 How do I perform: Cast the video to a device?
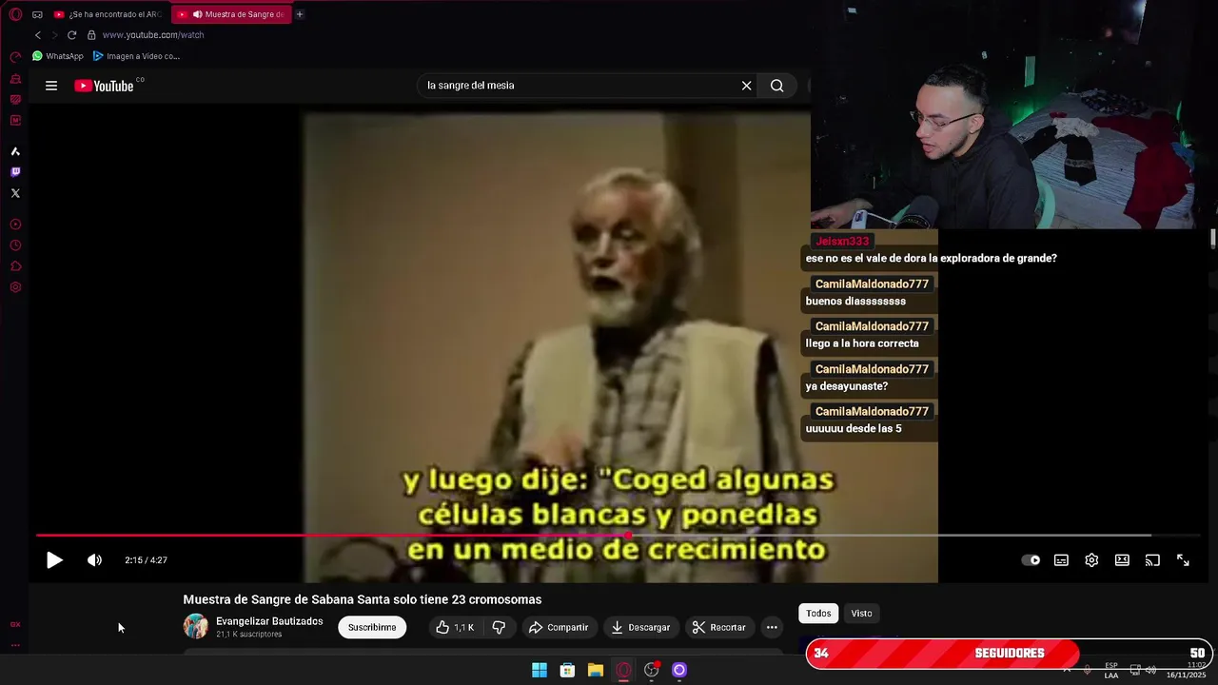click(1152, 560)
